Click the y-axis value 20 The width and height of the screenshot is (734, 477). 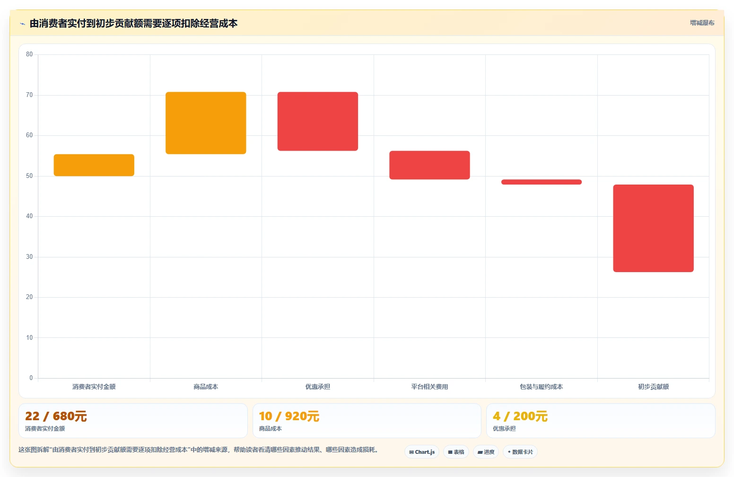pyautogui.click(x=29, y=297)
